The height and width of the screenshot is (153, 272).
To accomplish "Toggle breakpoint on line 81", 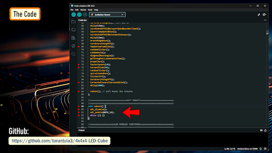I will [x=79, y=82].
